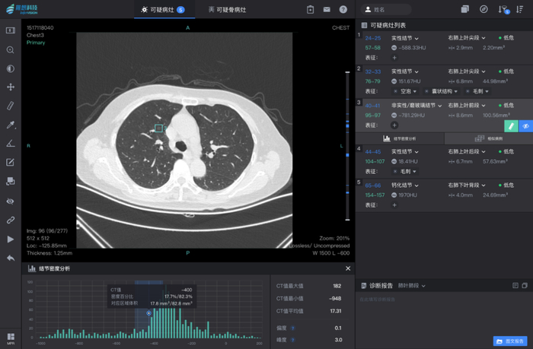Image resolution: width=533 pixels, height=349 pixels.
Task: Expand nodule type dropdown 实性结节 for nodule 1
Action: (x=405, y=37)
